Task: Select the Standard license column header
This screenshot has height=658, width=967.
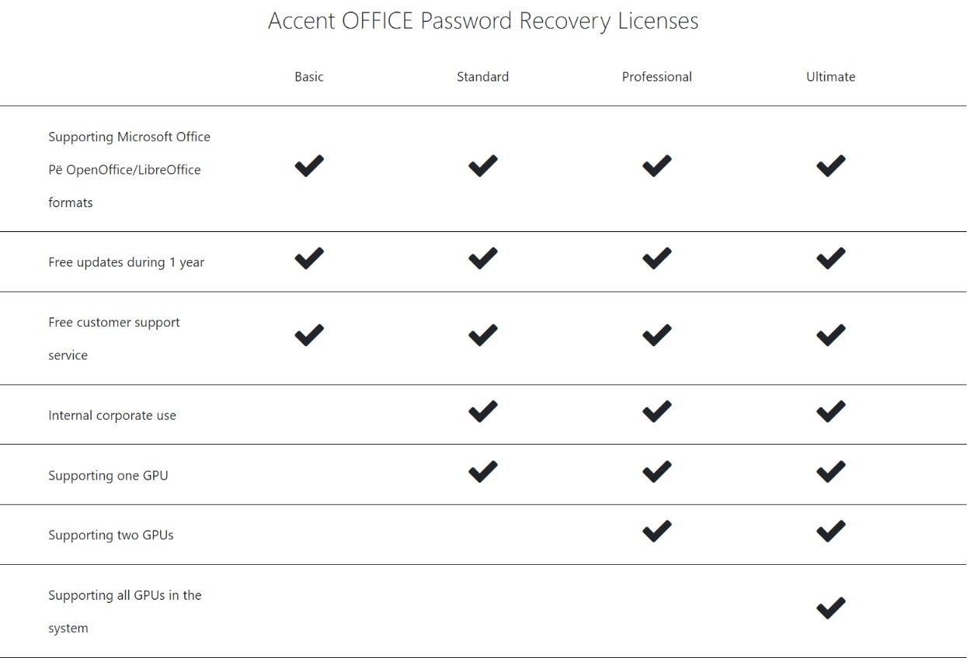Action: click(483, 77)
